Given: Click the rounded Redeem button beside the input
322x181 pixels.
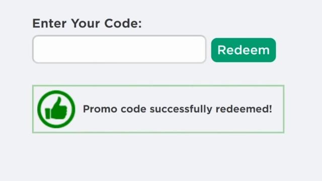Looking at the screenshot, I should (244, 50).
